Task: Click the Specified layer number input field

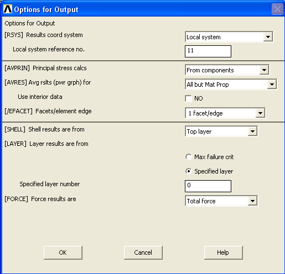Action: [208, 186]
